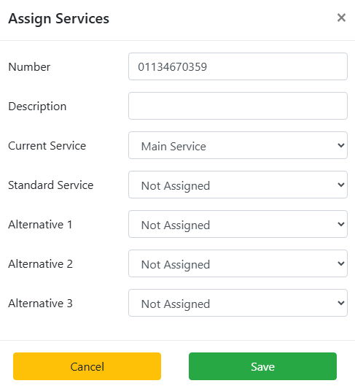355x386 pixels.
Task: Click the Number input field
Action: [238, 66]
